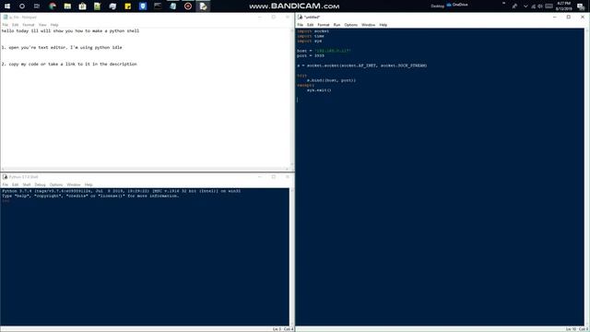The image size is (590, 332).
Task: Click the 'import sys' line in editor
Action: pyautogui.click(x=310, y=41)
